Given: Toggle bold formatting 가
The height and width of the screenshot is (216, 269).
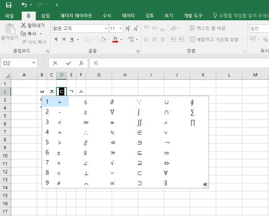Looking at the screenshot, I should 56,40.
